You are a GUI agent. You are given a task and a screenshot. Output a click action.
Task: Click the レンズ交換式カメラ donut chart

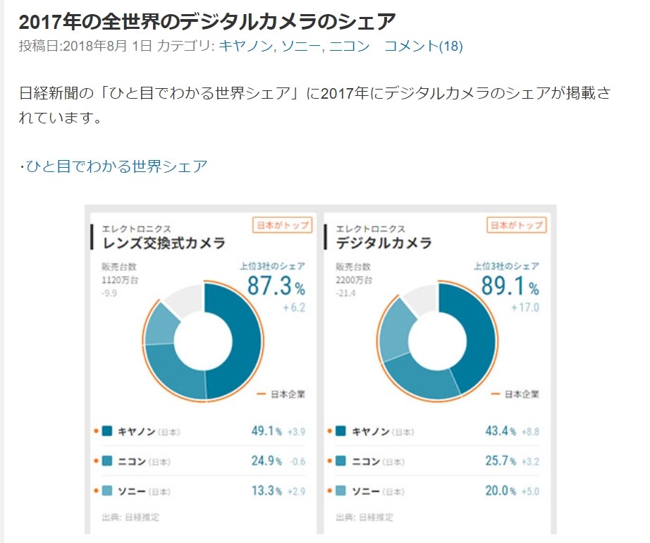click(x=204, y=342)
